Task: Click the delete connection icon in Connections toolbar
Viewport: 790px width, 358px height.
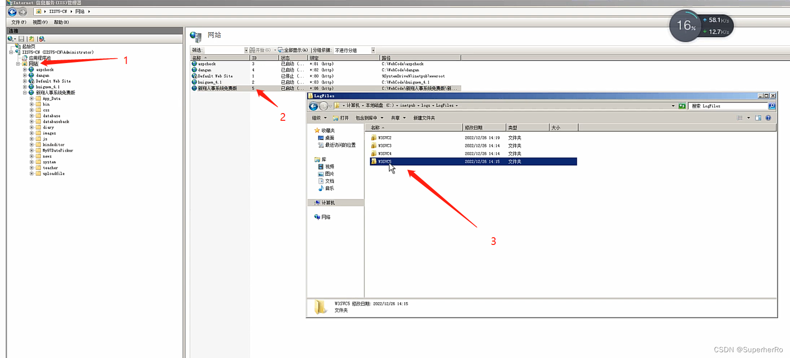Action: [42, 39]
